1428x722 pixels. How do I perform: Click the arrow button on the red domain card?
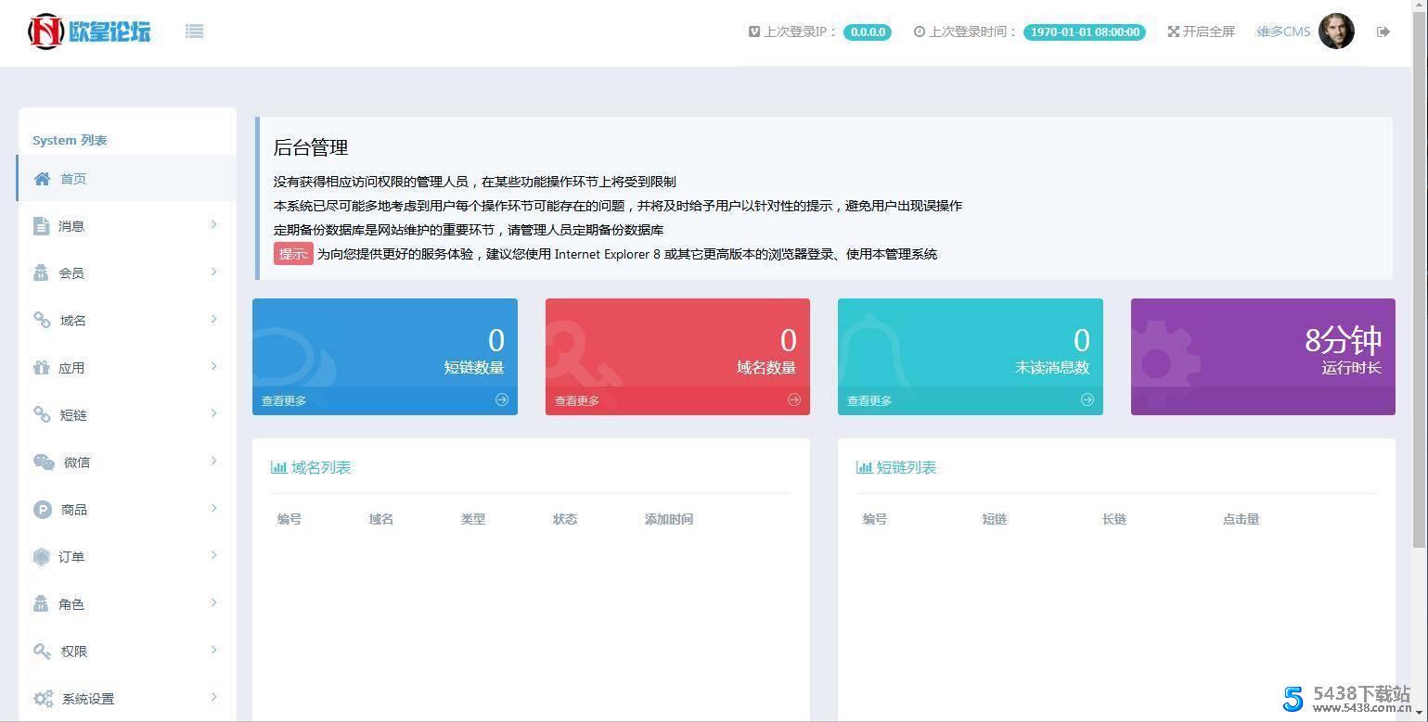point(793,399)
